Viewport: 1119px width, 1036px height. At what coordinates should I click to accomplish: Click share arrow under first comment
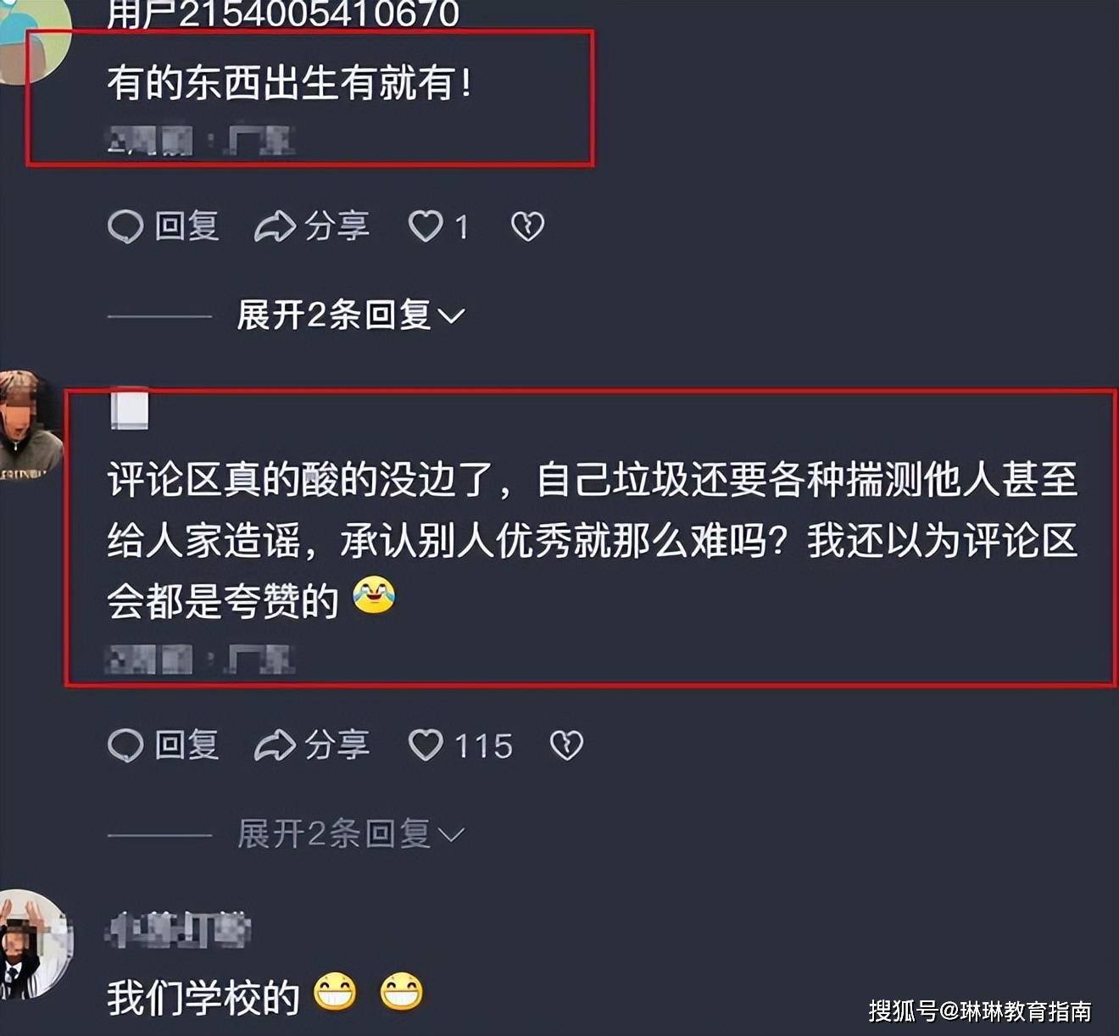[275, 226]
